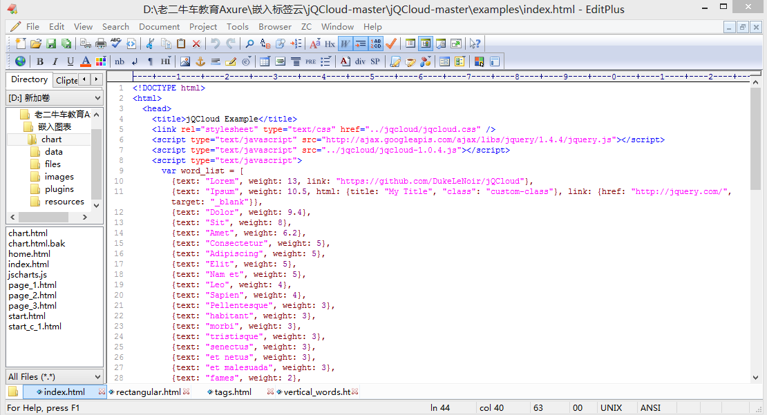
Task: Switch to the Directory panel tab
Action: (29, 79)
